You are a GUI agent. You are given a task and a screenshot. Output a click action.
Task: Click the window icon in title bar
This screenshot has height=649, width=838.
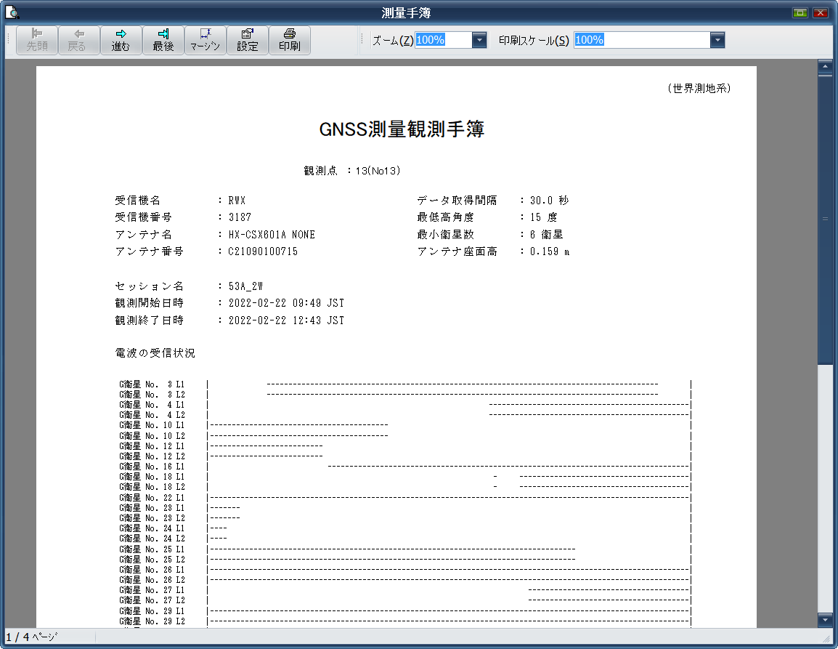point(12,12)
